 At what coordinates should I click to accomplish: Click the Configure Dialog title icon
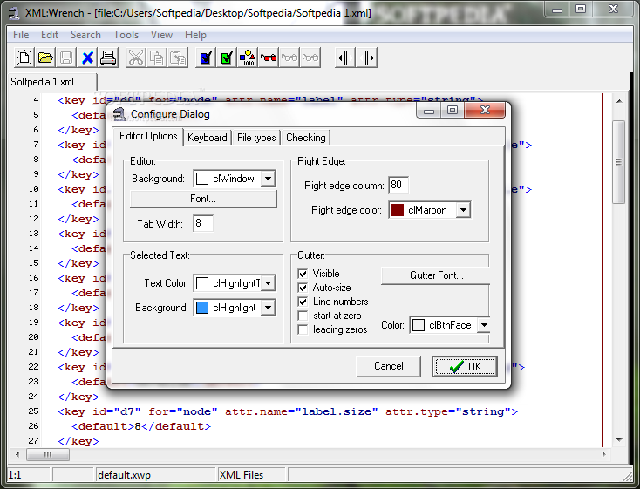click(x=119, y=114)
